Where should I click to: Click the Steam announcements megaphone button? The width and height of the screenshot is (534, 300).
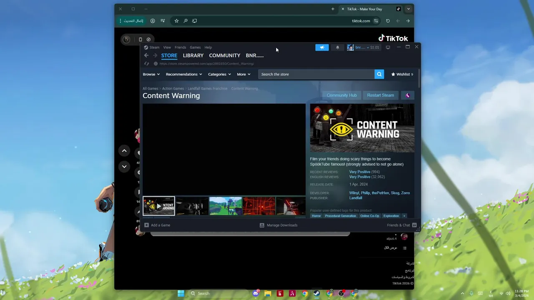pos(322,47)
